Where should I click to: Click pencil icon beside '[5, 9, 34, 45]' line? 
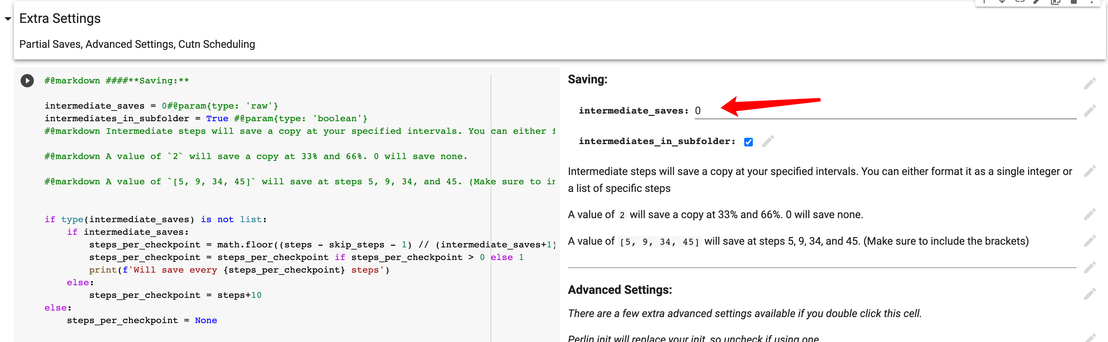1089,241
